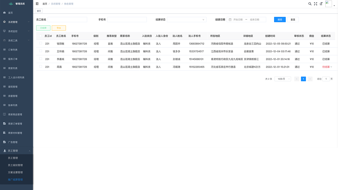Check the row checkbox for 周晟
The height and width of the screenshot is (190, 338).
tap(41, 66)
